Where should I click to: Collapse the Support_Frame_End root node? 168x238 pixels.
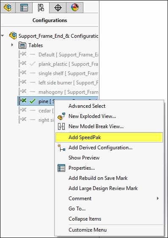pyautogui.click(x=3, y=36)
